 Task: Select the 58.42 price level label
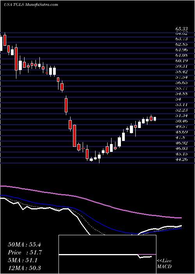(x=182, y=72)
